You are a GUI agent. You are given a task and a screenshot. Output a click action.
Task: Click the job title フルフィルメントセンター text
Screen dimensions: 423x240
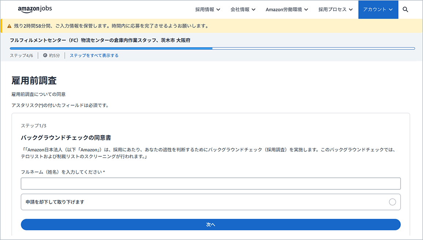(100, 40)
